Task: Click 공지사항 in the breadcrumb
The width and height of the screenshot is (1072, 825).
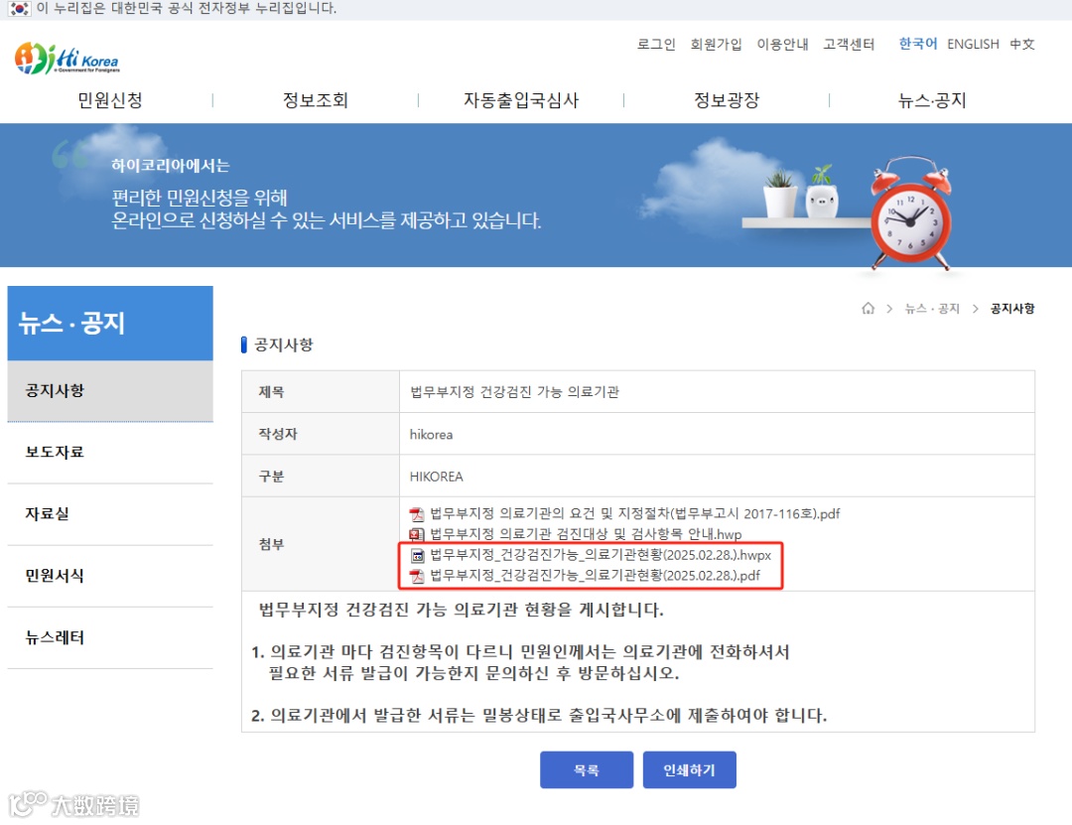Action: [x=1012, y=309]
